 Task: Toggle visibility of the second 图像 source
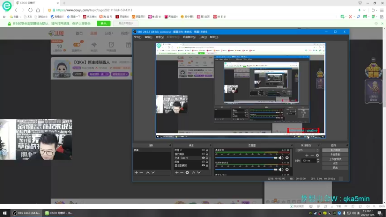(203, 162)
